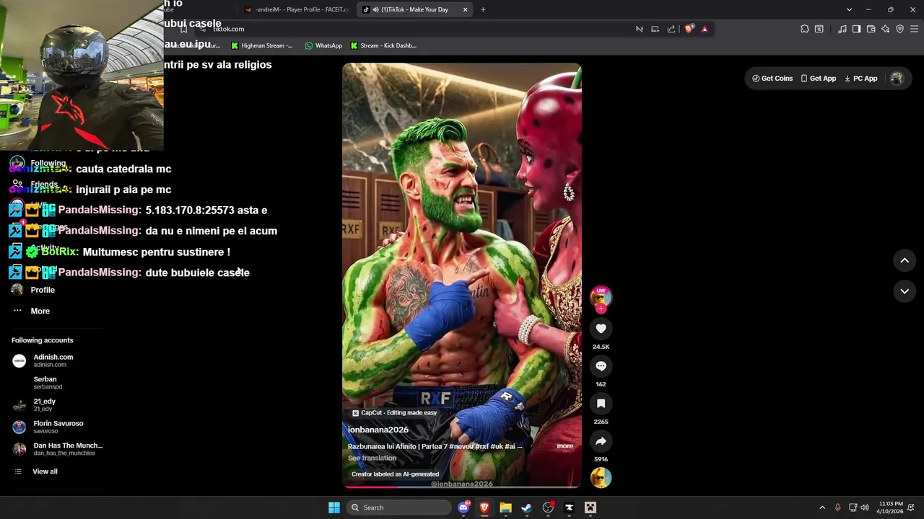924x519 pixels.
Task: Open the Brave Wallet icon
Action: pyautogui.click(x=871, y=29)
